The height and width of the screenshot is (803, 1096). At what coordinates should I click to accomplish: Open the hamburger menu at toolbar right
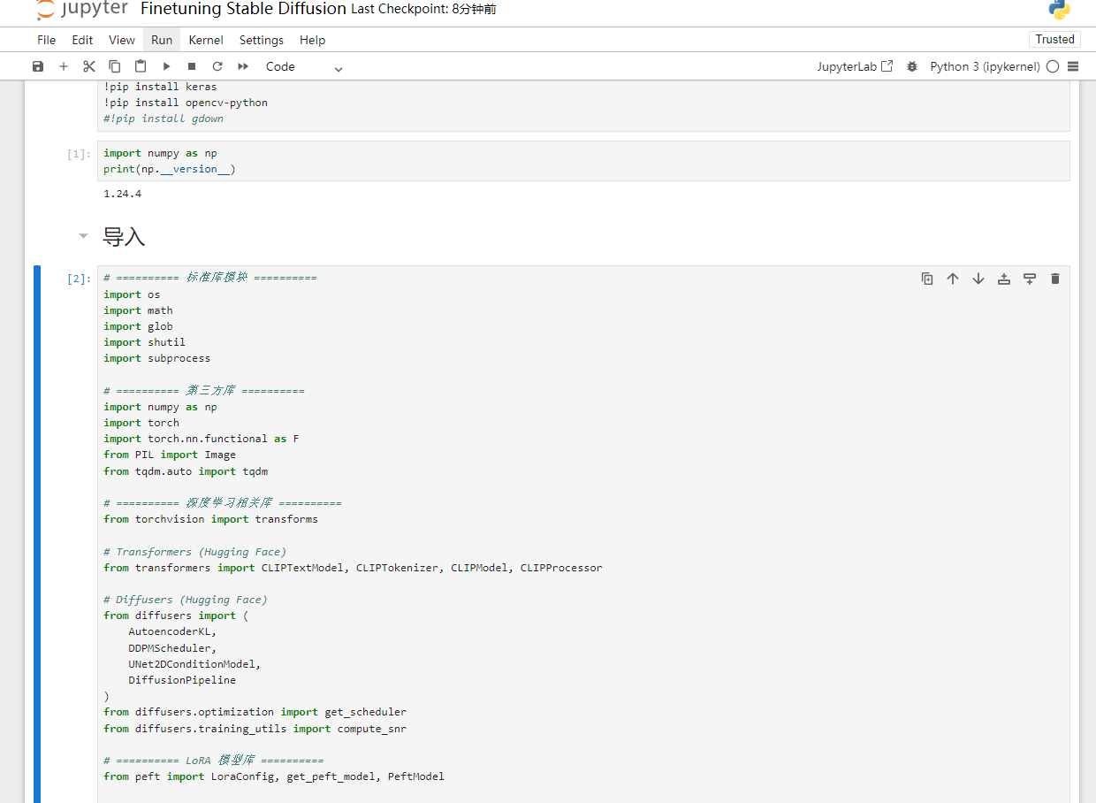[1073, 66]
